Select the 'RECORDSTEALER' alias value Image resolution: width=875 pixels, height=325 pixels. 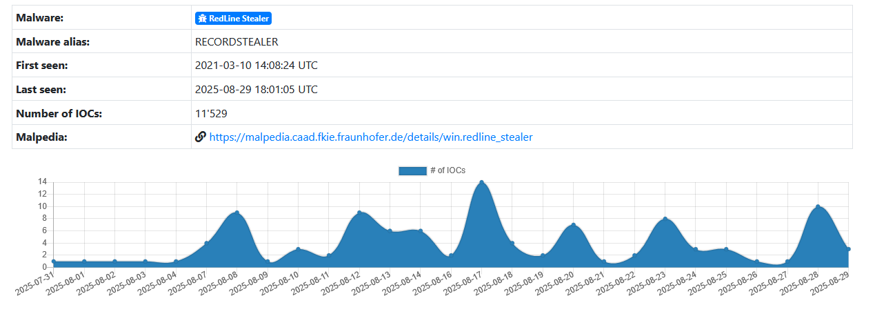click(237, 41)
